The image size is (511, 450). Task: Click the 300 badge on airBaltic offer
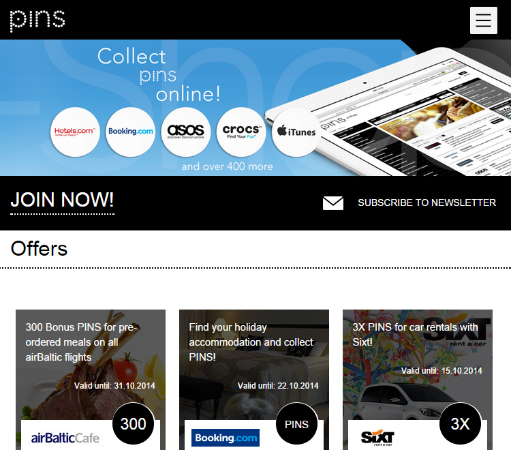(134, 423)
